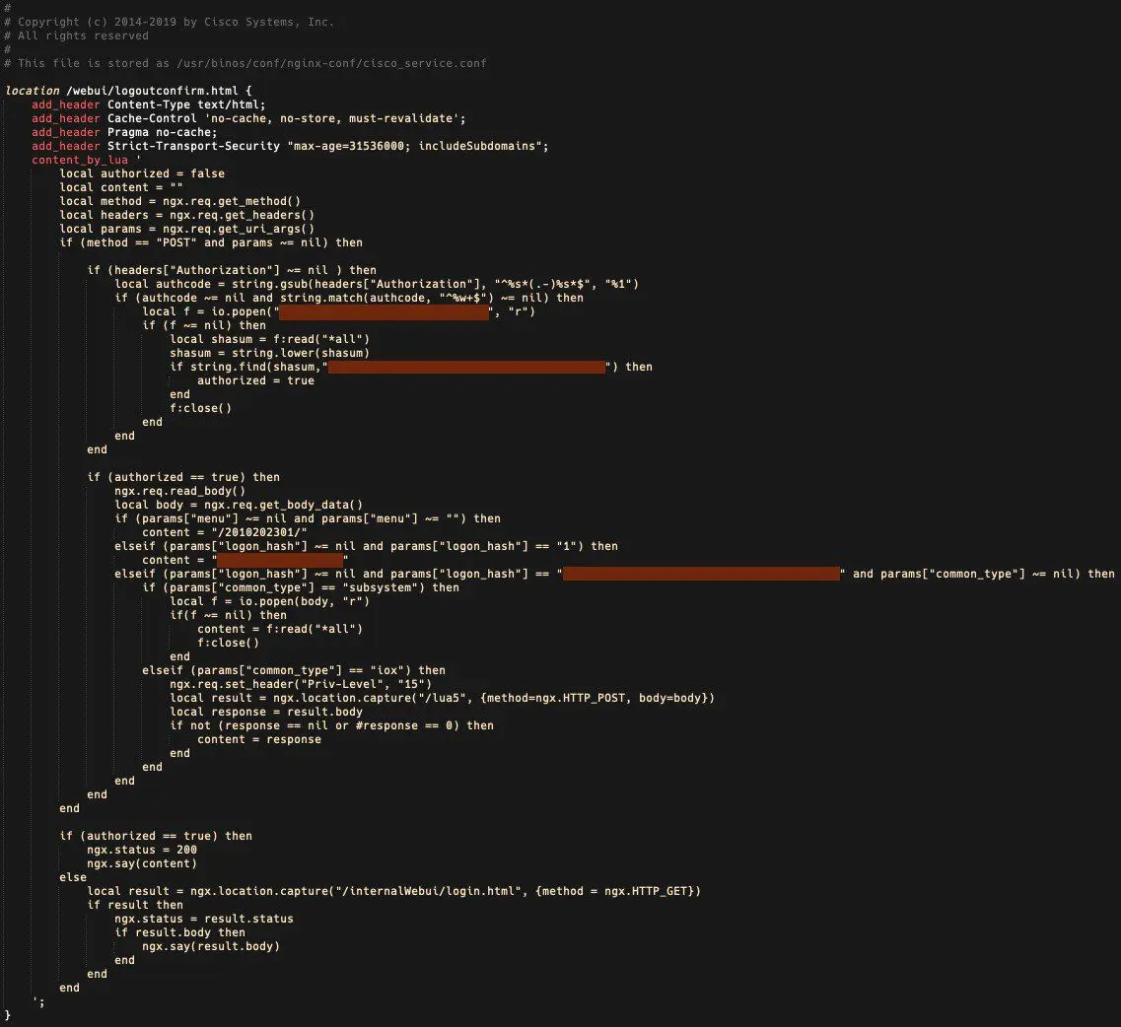This screenshot has height=1027, width=1121.
Task: Click the ngx.req.read_body() call
Action: coord(179,491)
